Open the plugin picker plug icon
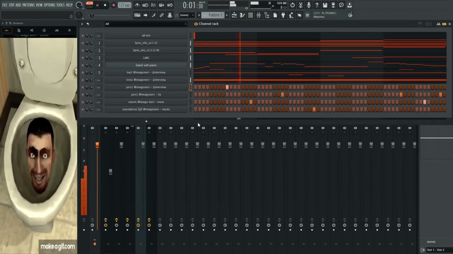Screen dimensions: 453x254 pos(283,15)
